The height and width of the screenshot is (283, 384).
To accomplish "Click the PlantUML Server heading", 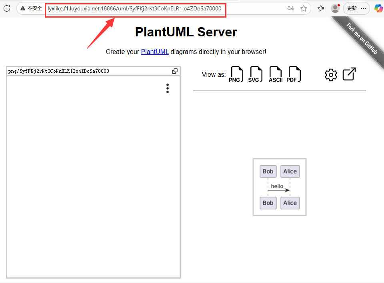I will point(186,32).
